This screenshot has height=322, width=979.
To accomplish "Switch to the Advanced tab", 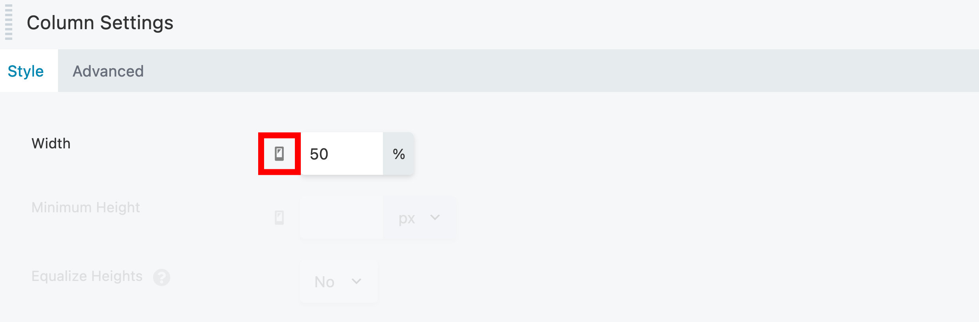I will [108, 71].
